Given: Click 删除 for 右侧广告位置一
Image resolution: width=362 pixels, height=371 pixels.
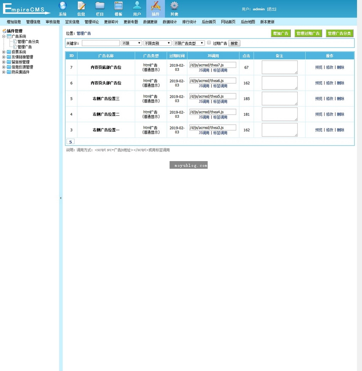Looking at the screenshot, I should click(340, 130).
